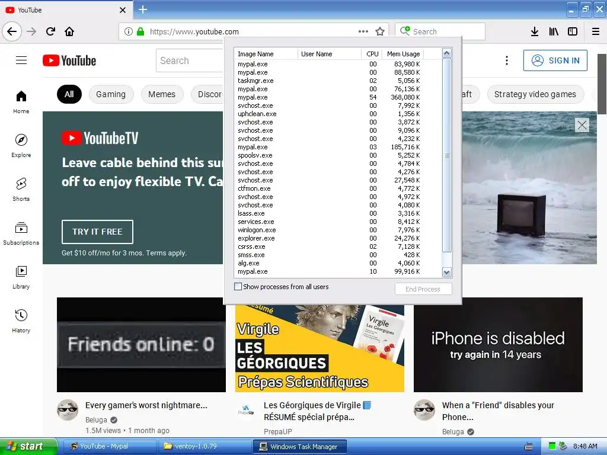Open Explore in YouTube sidebar
607x455 pixels.
click(x=21, y=146)
